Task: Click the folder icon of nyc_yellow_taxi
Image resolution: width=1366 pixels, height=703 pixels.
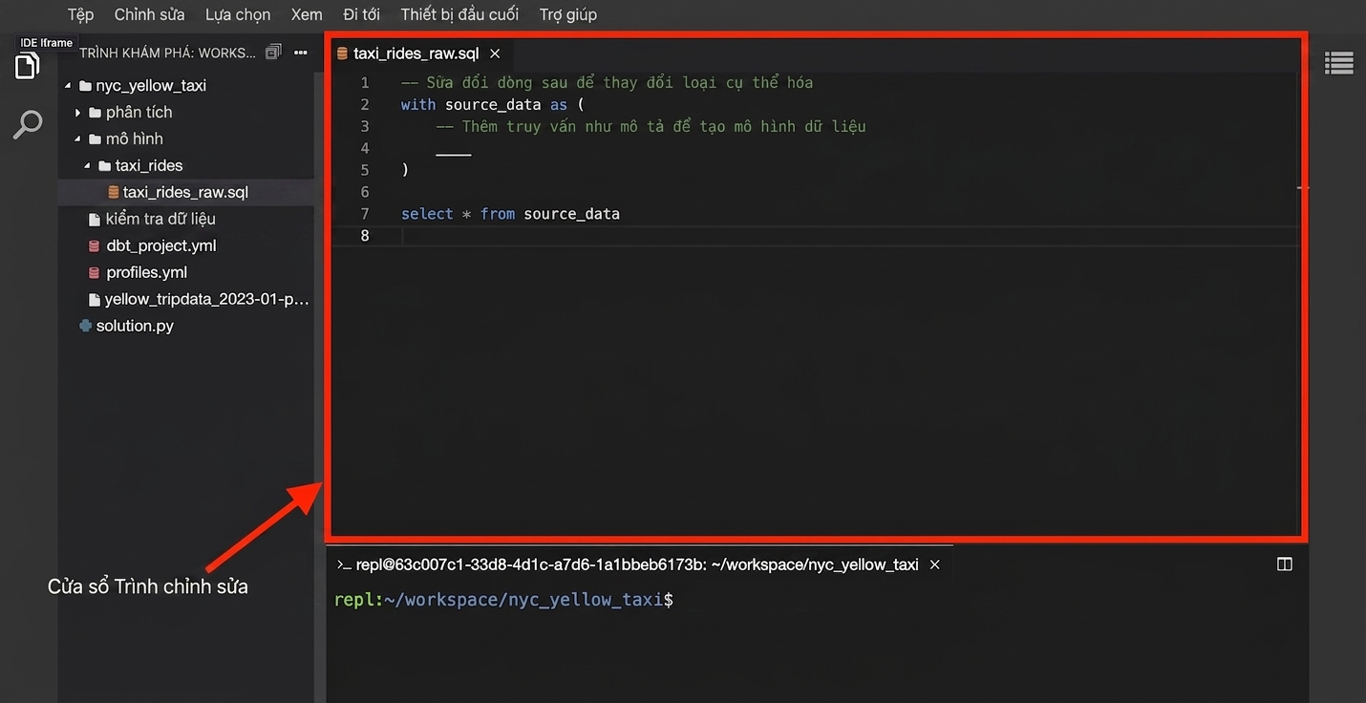Action: (85, 85)
